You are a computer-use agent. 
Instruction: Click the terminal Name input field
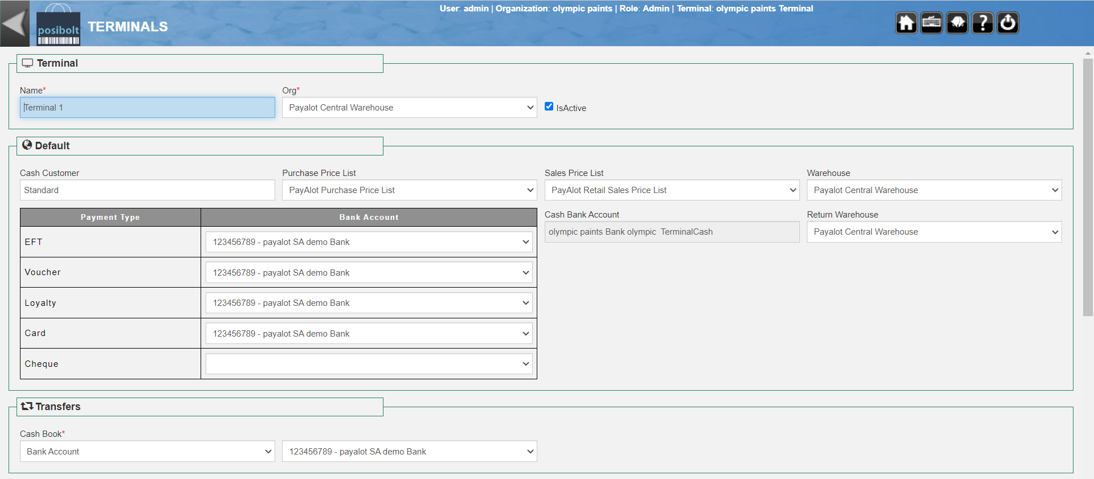pyautogui.click(x=148, y=108)
